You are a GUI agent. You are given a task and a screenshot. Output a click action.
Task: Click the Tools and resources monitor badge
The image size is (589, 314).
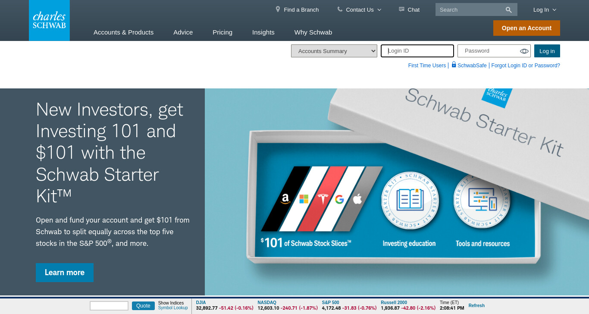point(482,201)
